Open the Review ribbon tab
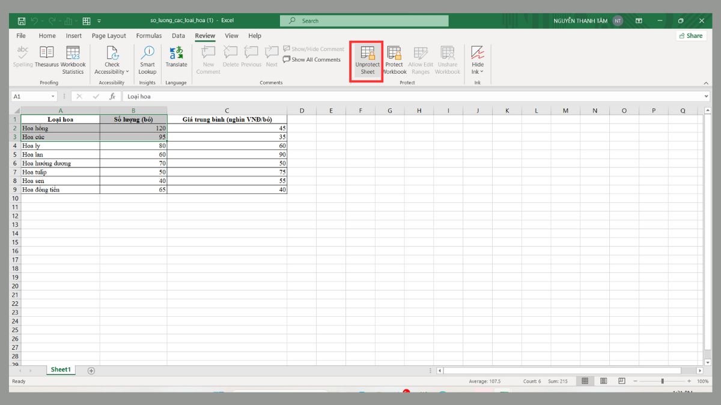Image resolution: width=721 pixels, height=405 pixels. [x=205, y=35]
